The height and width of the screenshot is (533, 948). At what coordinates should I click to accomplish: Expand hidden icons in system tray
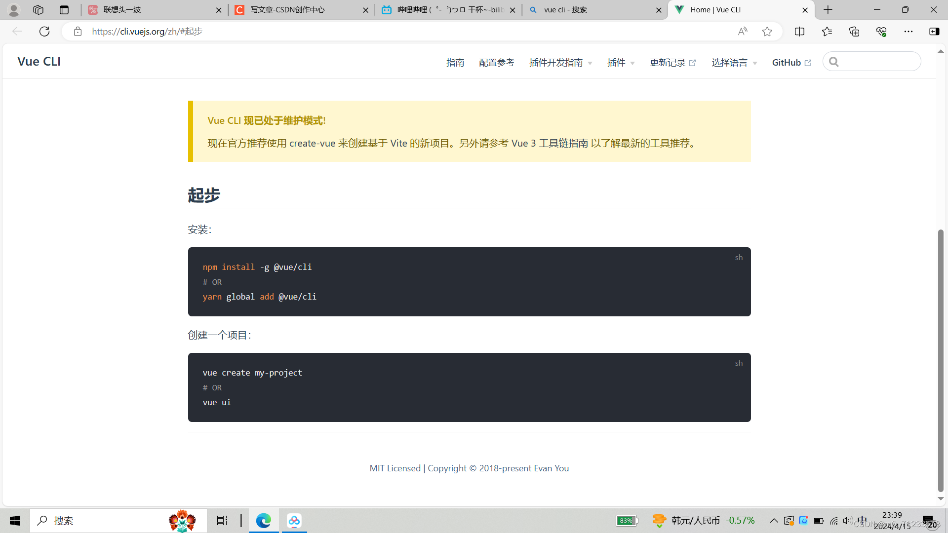[774, 520]
